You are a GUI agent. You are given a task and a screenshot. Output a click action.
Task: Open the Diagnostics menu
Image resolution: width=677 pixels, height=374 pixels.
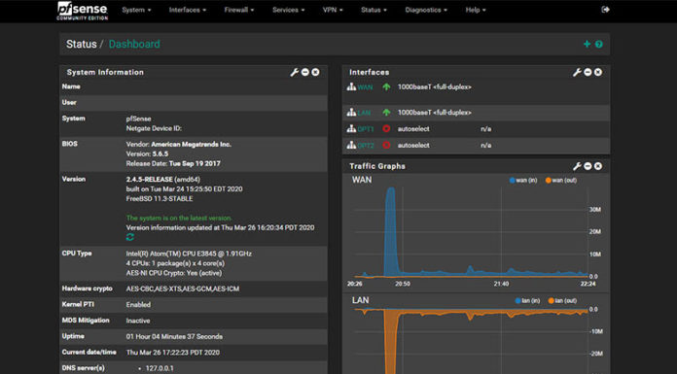(426, 10)
